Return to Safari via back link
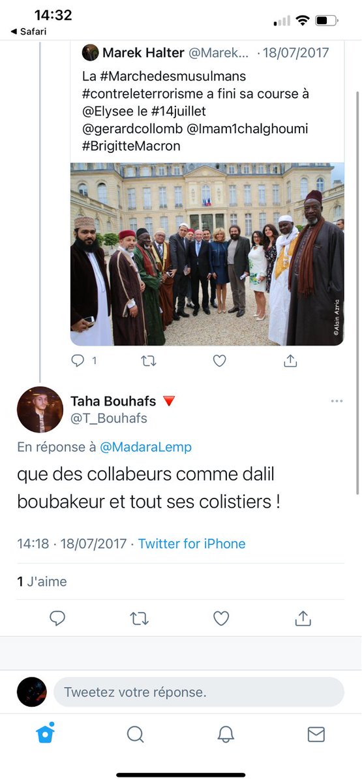 click(x=29, y=31)
